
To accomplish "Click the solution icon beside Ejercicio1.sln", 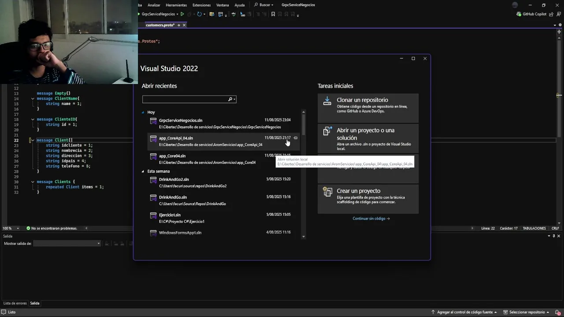I will pyautogui.click(x=153, y=216).
